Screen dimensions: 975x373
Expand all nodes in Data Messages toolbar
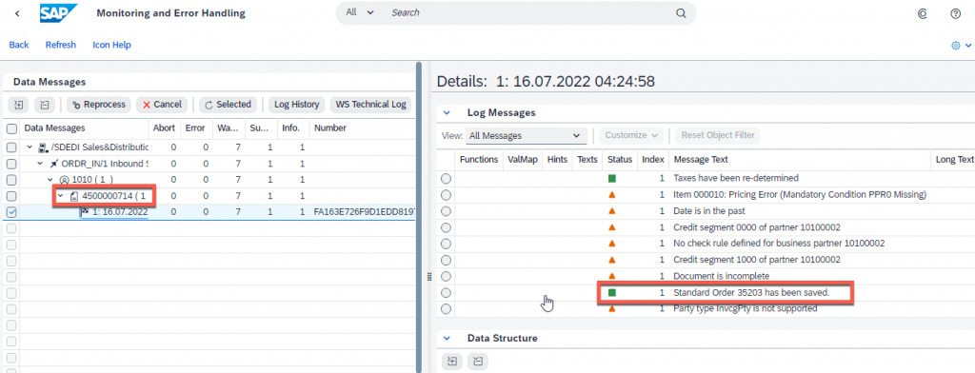19,105
